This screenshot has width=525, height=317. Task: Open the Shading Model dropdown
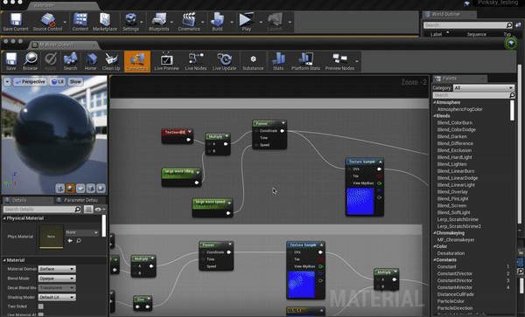point(57,297)
